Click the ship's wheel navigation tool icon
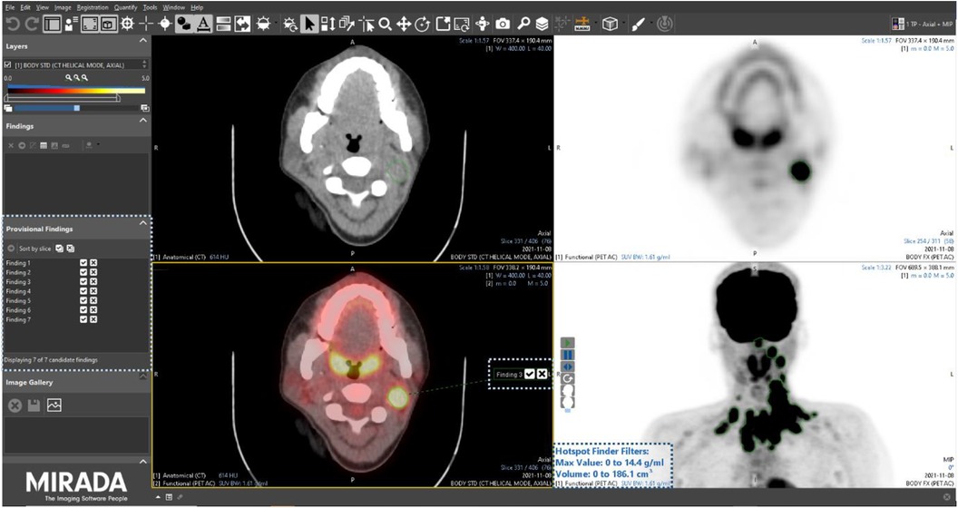 [x=127, y=24]
